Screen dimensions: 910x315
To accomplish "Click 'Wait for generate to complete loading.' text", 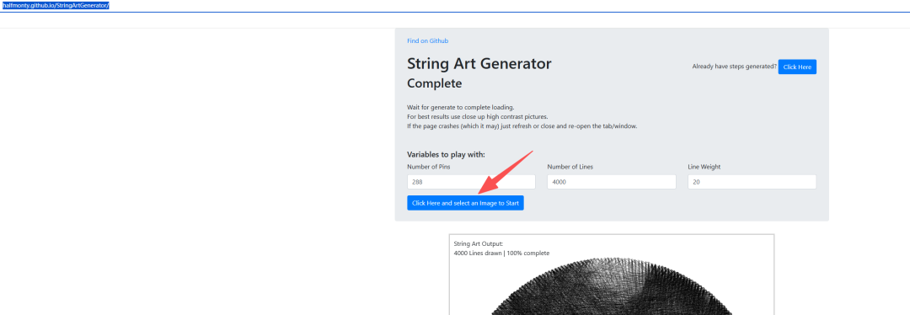I will [x=460, y=107].
